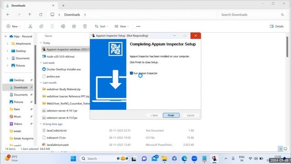Select Downloads in Quick access
The height and width of the screenshot is (164, 291).
pos(18,87)
